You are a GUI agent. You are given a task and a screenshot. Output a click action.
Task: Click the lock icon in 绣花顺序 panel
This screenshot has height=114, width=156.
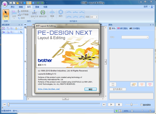(16, 28)
